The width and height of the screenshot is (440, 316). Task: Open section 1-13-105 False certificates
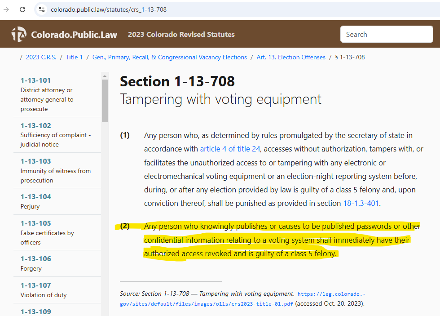point(35,223)
